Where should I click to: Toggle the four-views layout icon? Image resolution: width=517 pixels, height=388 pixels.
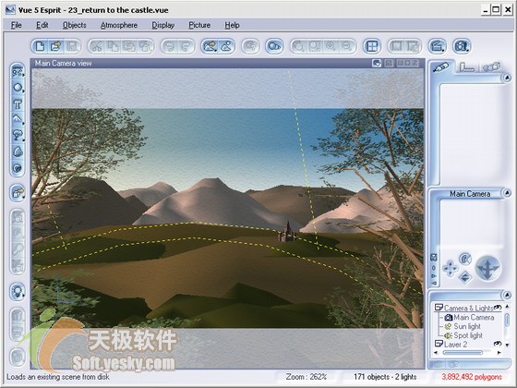point(372,46)
